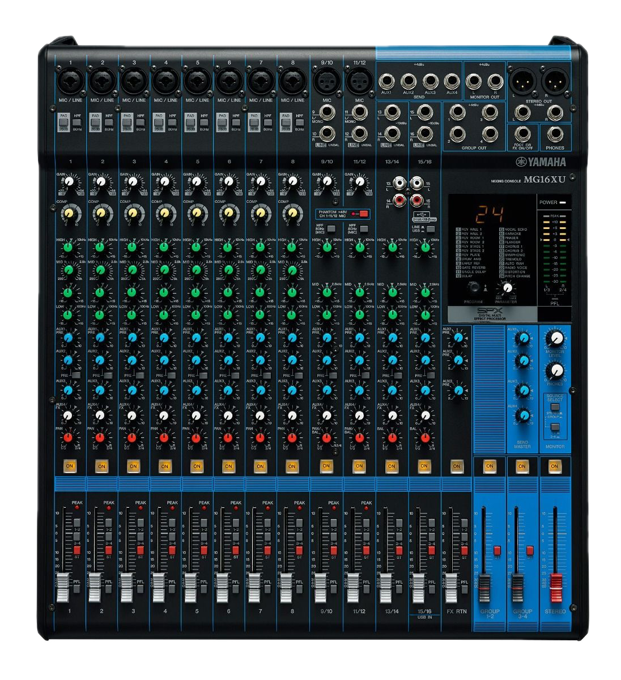Enable the PFL button on channel 2
621x680 pixels.
pyautogui.click(x=108, y=589)
